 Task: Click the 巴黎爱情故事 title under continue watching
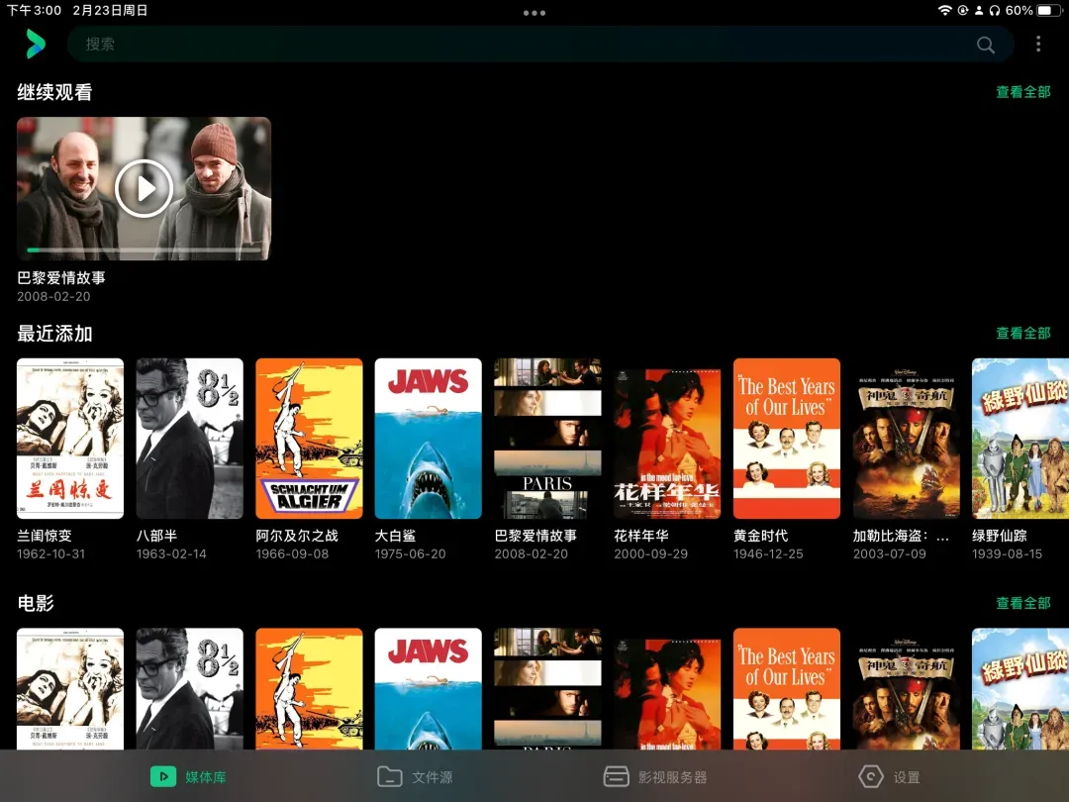(61, 277)
